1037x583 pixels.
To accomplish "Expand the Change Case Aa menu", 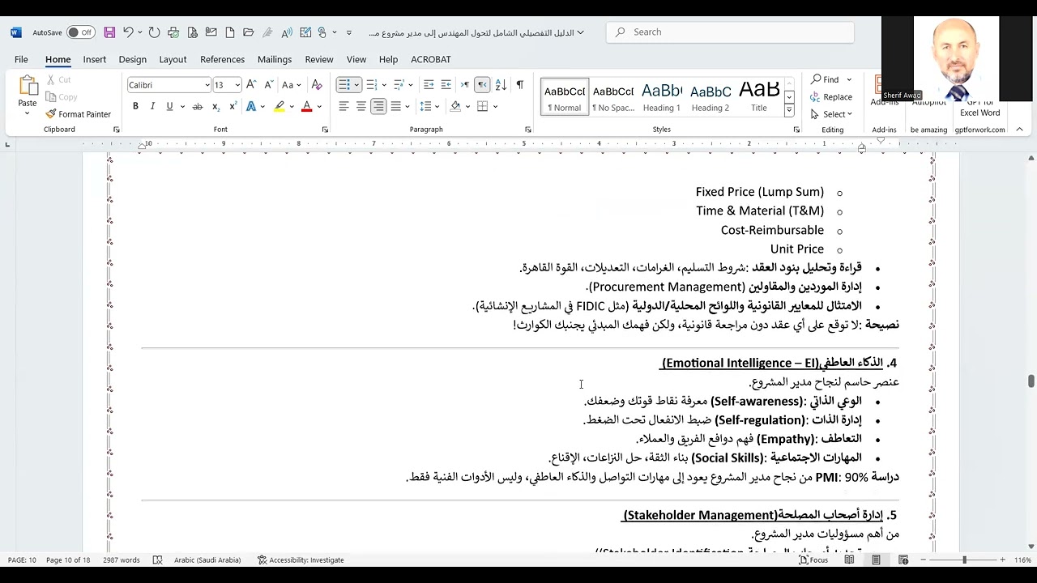I will tap(292, 85).
